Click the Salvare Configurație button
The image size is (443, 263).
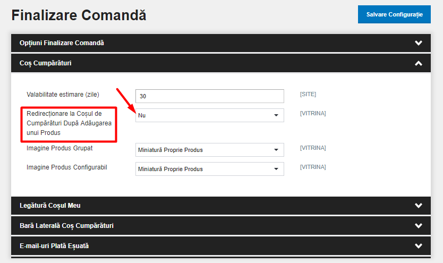[x=394, y=14]
